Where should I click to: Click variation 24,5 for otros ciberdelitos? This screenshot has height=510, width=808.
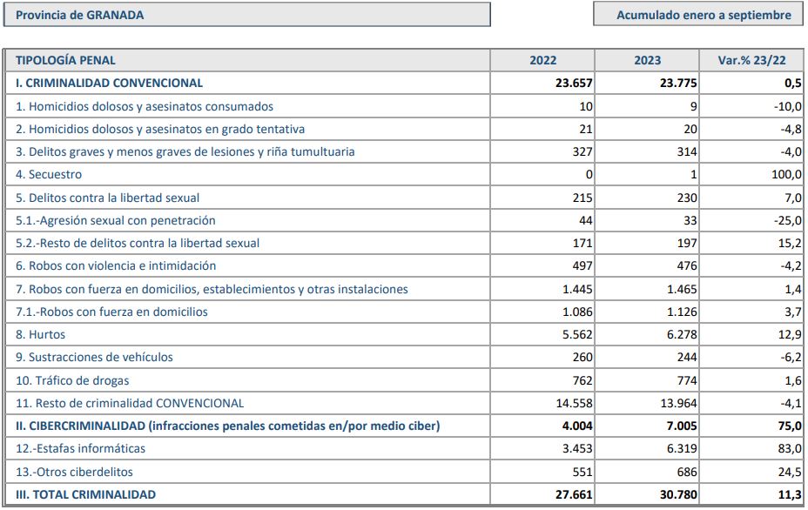coord(790,472)
